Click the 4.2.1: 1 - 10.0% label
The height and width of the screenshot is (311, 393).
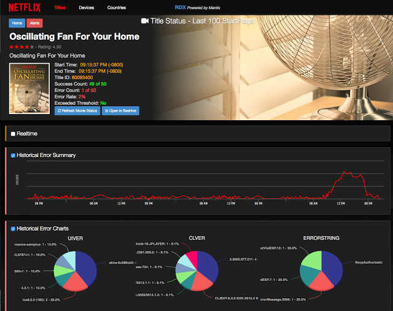(x=33, y=288)
